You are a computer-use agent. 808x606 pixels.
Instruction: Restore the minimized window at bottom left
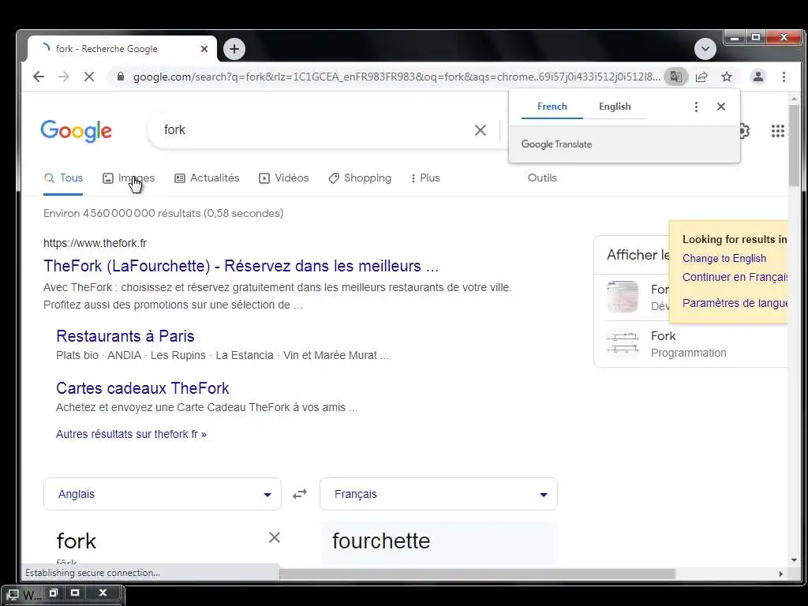coord(53,593)
